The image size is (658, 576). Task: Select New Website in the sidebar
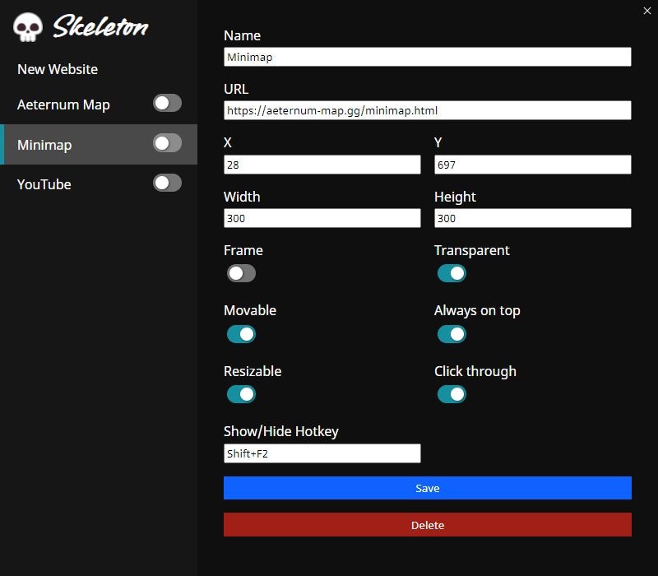[56, 69]
